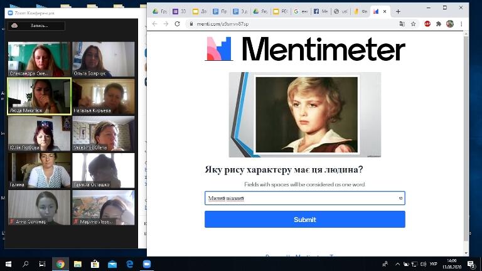
Task: Open File Explorer from the taskbar
Action: [77, 264]
